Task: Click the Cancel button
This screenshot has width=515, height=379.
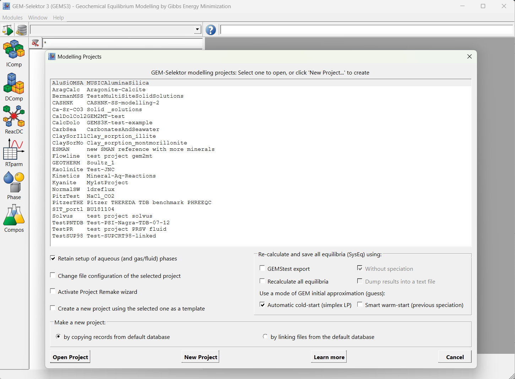Action: [455, 357]
